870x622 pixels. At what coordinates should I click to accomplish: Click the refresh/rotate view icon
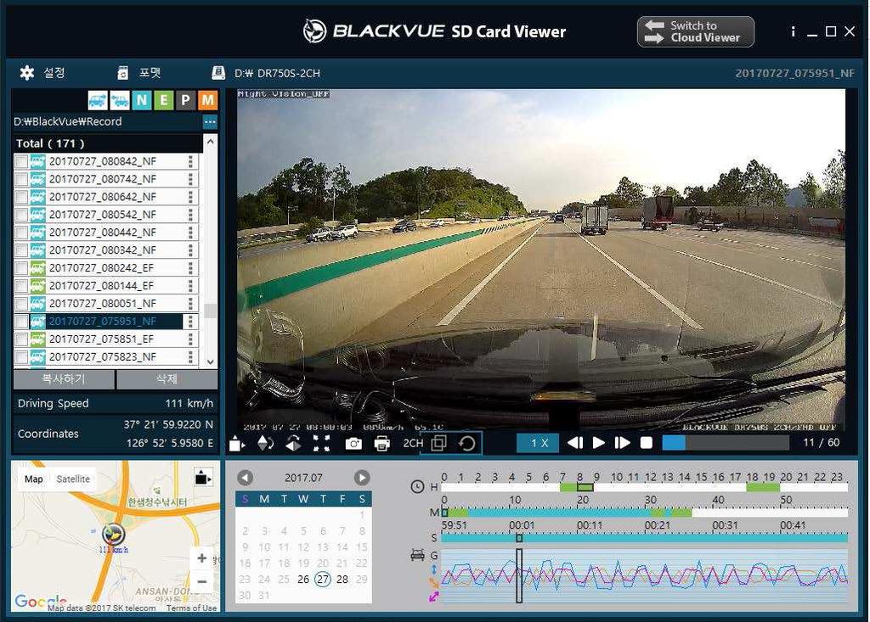467,444
